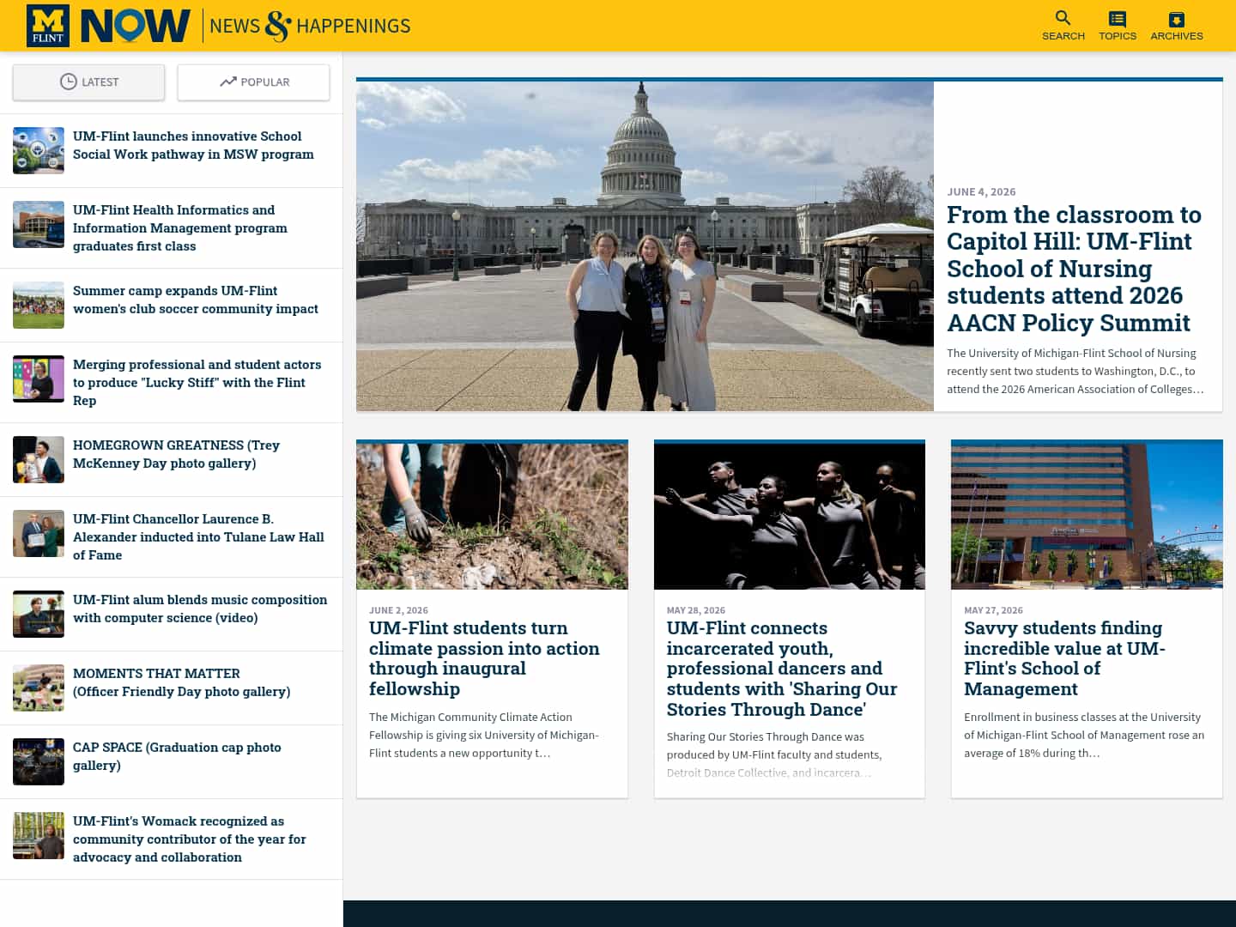Open CAP SPACE graduation cap thumbnail
Image resolution: width=1236 pixels, height=927 pixels.
pos(39,761)
